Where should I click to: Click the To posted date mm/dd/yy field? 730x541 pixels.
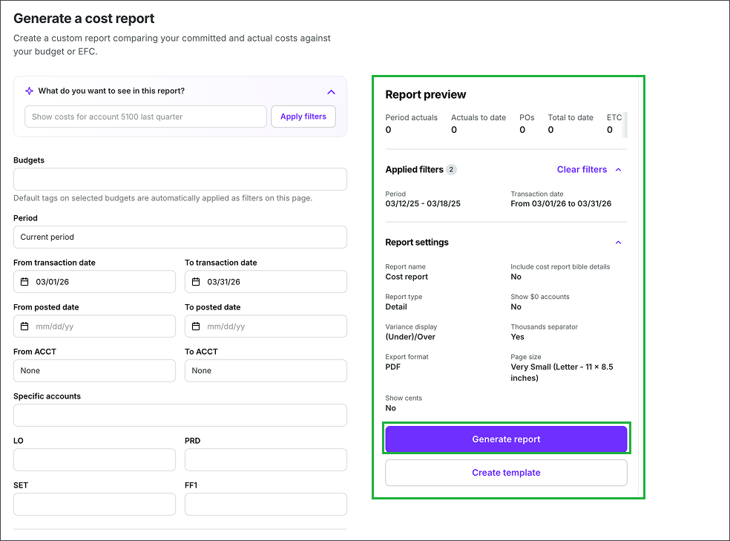266,327
